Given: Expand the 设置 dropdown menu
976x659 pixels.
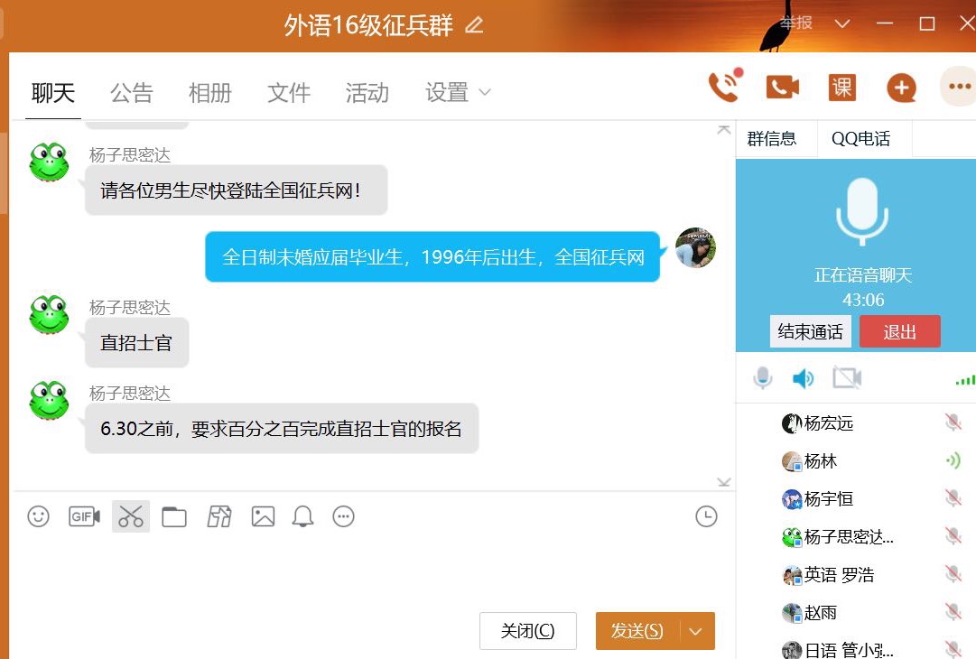Looking at the screenshot, I should tap(485, 92).
